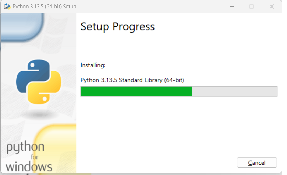Cancel the Python installation

pyautogui.click(x=257, y=162)
